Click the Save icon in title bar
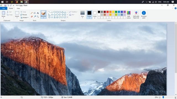177x99 pixels. [x=5, y=5]
